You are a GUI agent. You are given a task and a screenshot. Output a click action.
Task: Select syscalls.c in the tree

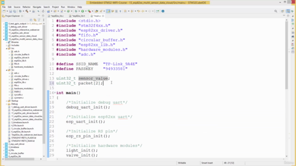point(18,95)
